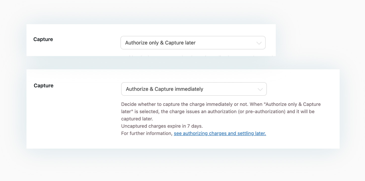Click chevron arrow on 'Authorize & Capture immediately' dropdown
Screen dimensions: 365x181
pyautogui.click(x=260, y=89)
